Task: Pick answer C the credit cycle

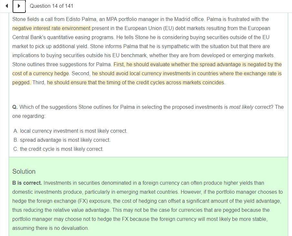Action: [x=58, y=149]
